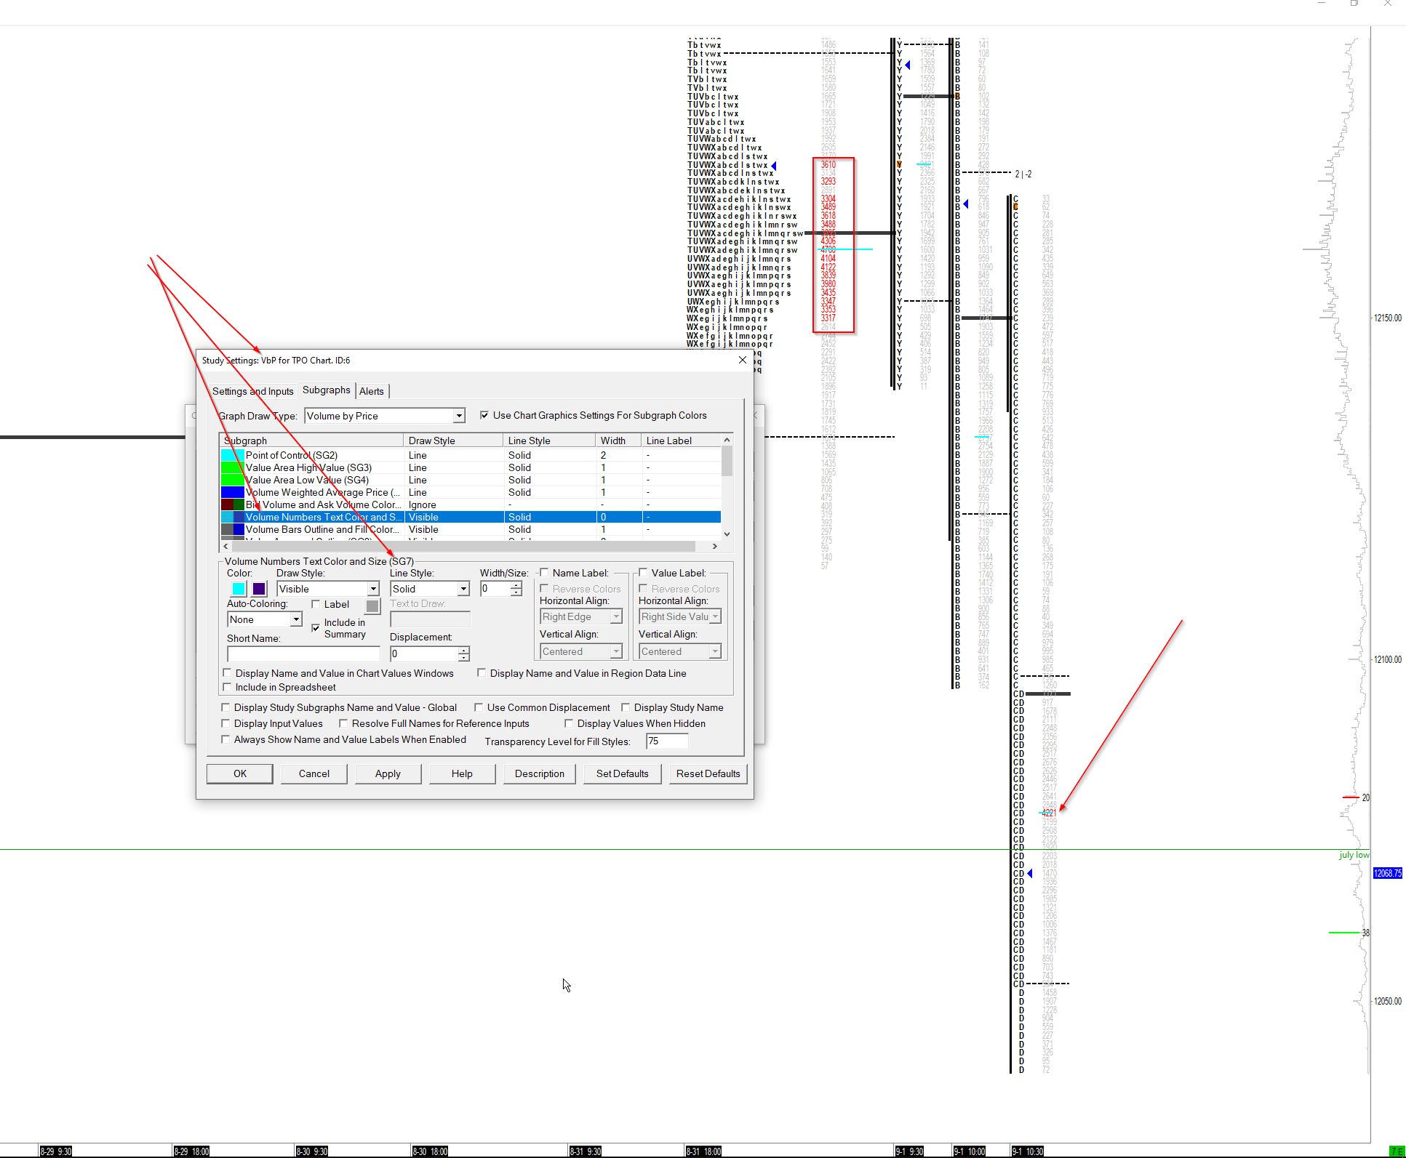Click the purple secondary color swatch
The height and width of the screenshot is (1158, 1406).
pos(259,589)
